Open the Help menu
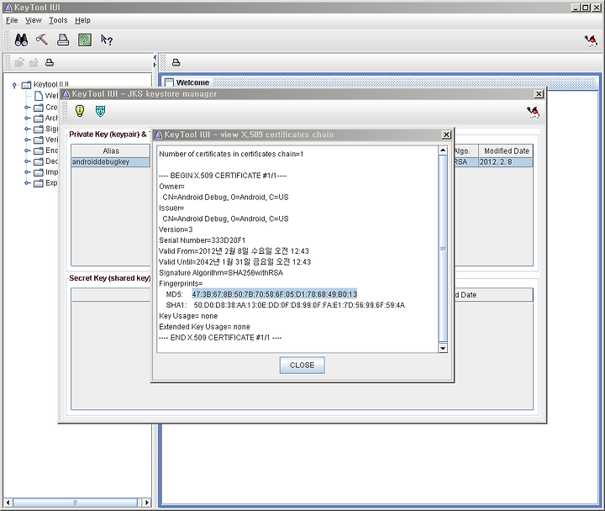 coord(82,20)
